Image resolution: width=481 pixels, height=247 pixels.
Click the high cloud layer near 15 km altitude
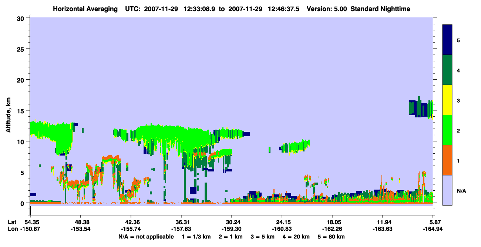coord(421,108)
